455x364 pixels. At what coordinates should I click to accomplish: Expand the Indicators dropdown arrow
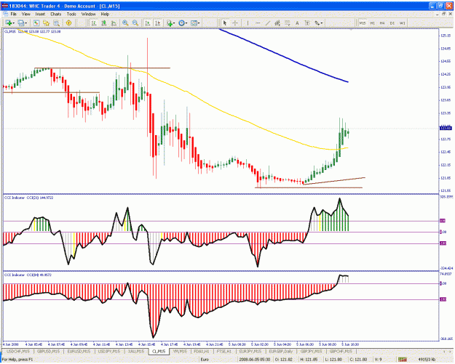pos(174,23)
